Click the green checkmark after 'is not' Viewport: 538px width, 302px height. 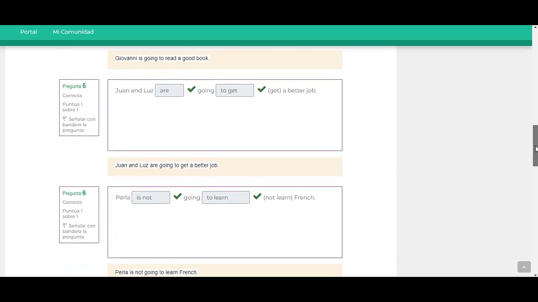(x=177, y=196)
